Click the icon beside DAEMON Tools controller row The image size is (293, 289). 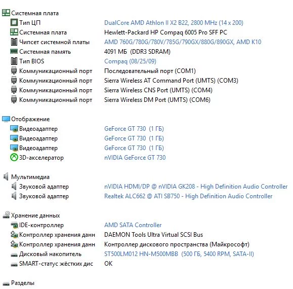point(14,235)
